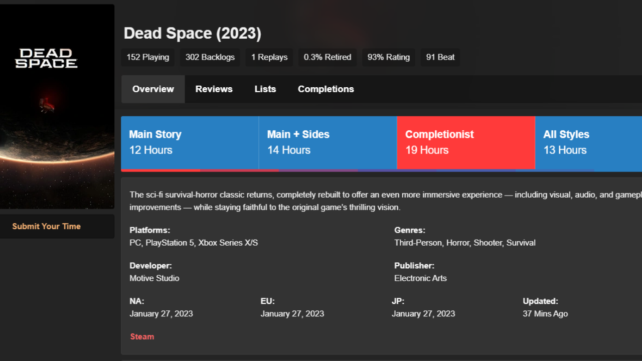Click the Completionist time distribution bar
This screenshot has width=642, height=361.
tap(465, 170)
